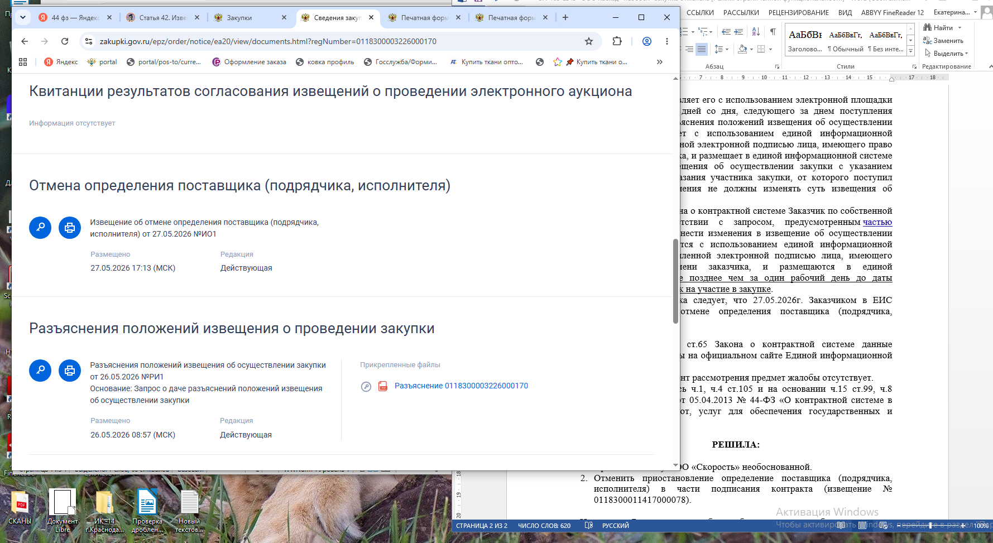Image resolution: width=993 pixels, height=543 pixels.
Task: View the cancellation notice with the magnifier icon
Action: (40, 228)
